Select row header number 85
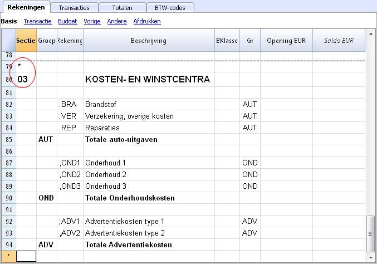 (8, 139)
